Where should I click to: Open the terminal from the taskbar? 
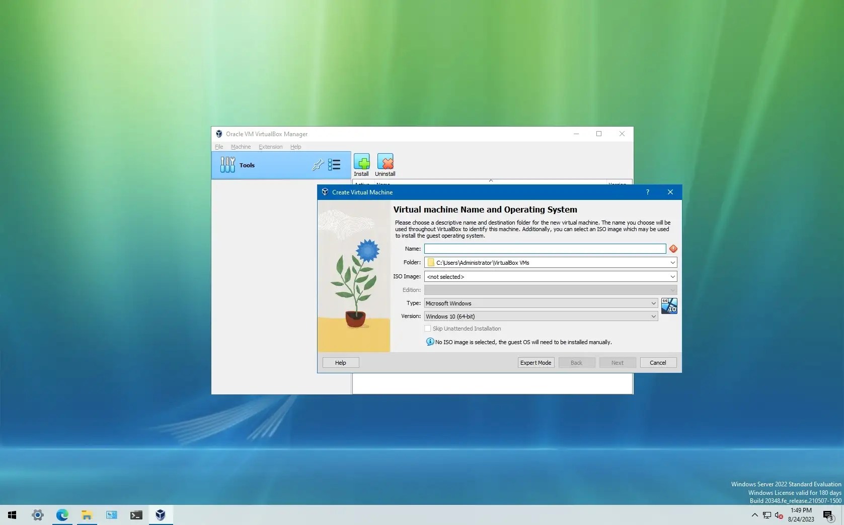136,515
